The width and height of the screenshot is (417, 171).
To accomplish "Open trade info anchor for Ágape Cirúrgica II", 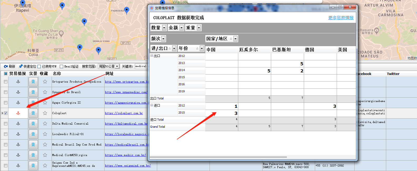I will pyautogui.click(x=18, y=103).
